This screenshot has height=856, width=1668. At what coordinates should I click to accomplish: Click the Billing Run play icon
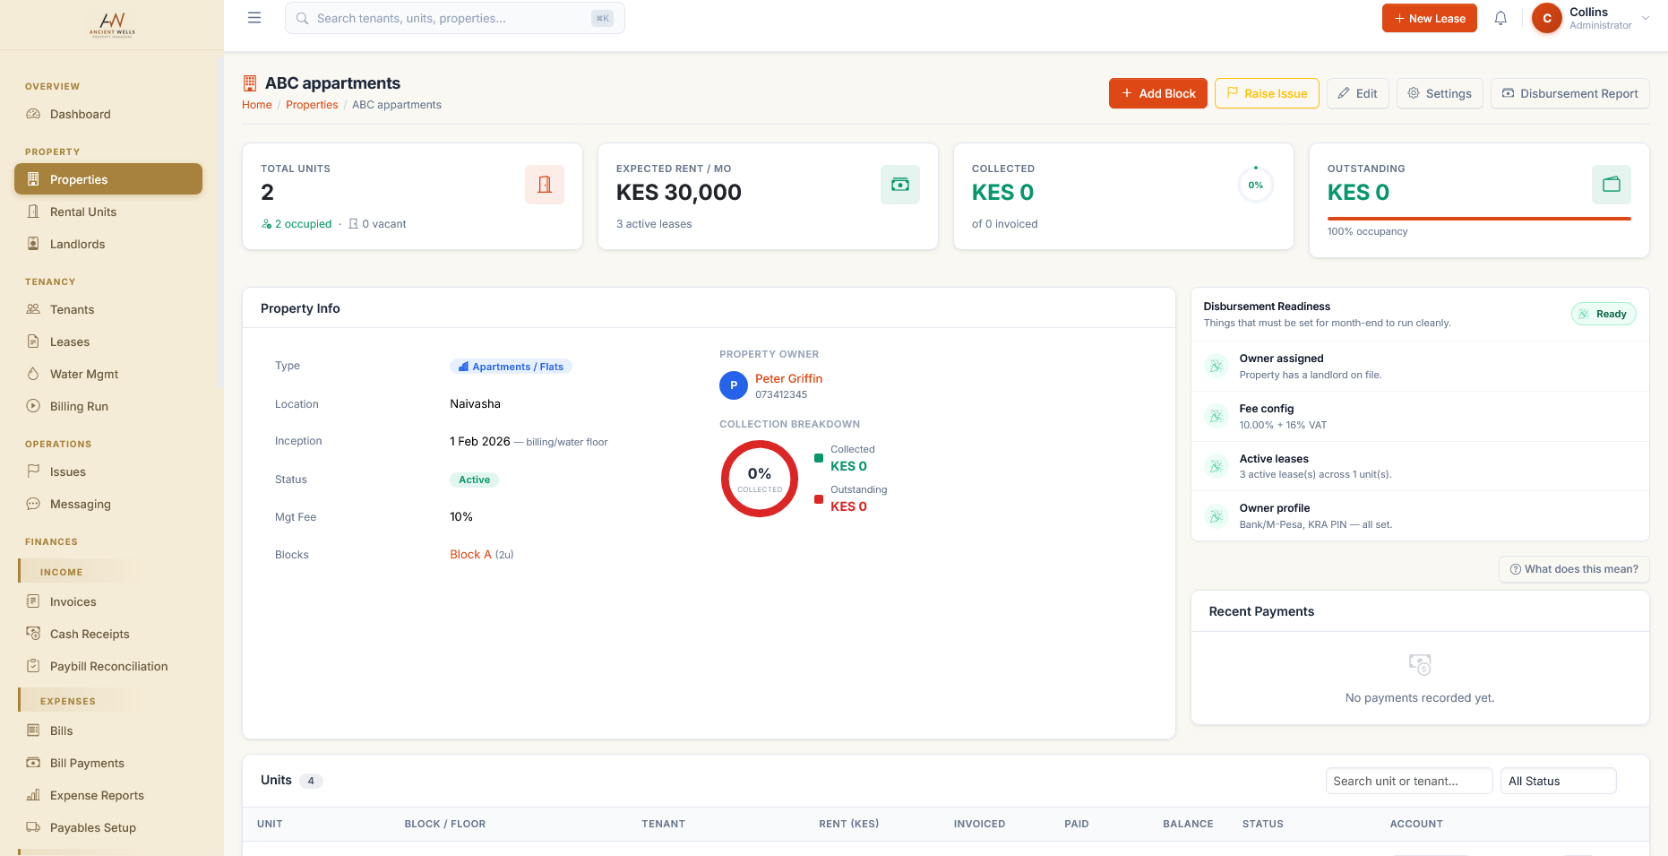[x=33, y=406]
